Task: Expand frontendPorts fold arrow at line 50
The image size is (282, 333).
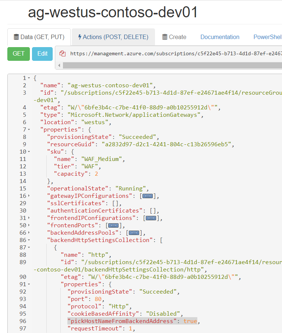Action: (29, 225)
